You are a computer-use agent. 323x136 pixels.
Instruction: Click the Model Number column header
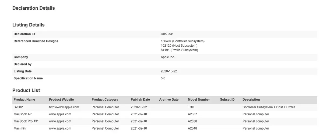199,100
